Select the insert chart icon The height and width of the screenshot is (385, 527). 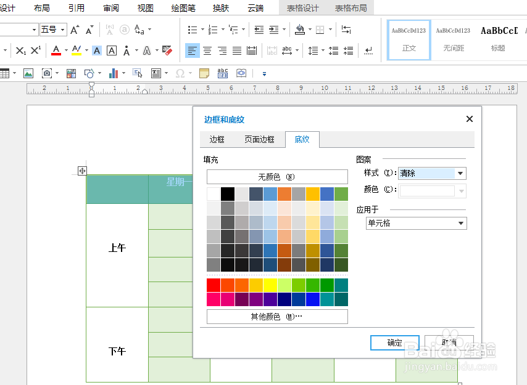coord(114,73)
